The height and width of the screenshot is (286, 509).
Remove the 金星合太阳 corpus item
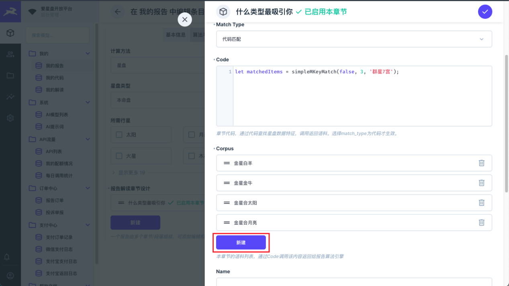click(481, 203)
